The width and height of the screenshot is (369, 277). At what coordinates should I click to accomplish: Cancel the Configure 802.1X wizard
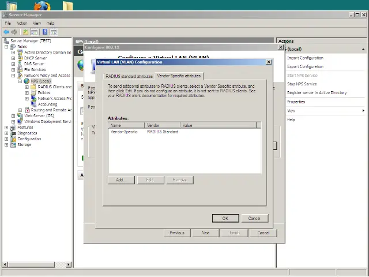click(x=263, y=233)
